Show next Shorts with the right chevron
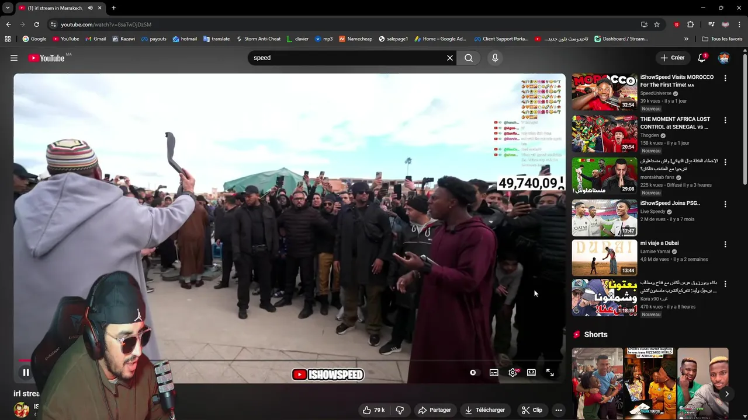748x420 pixels. 726,394
